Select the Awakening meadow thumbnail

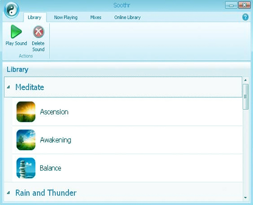26,140
